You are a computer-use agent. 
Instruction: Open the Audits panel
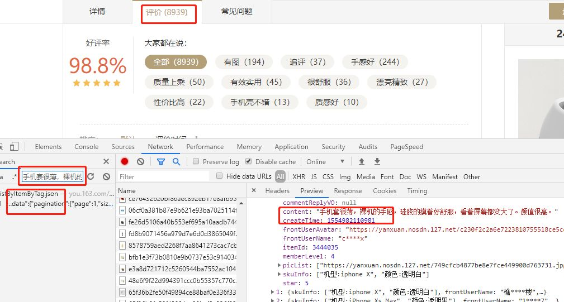click(x=368, y=146)
